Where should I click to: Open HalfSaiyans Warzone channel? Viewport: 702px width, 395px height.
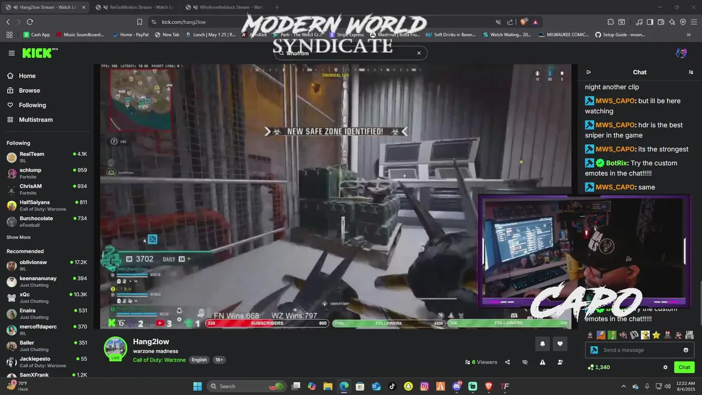point(47,205)
